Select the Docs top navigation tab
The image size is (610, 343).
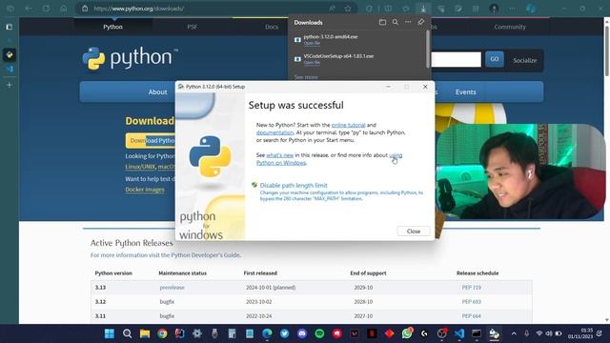click(272, 27)
